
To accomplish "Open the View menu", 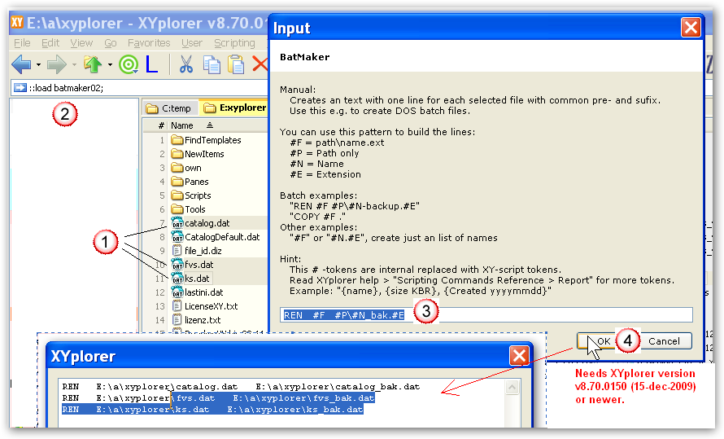I will (81, 43).
